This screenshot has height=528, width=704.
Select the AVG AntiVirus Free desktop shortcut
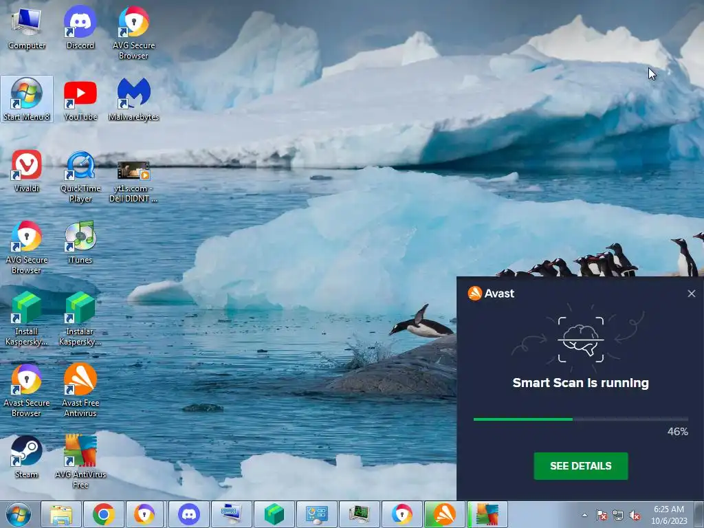click(80, 461)
